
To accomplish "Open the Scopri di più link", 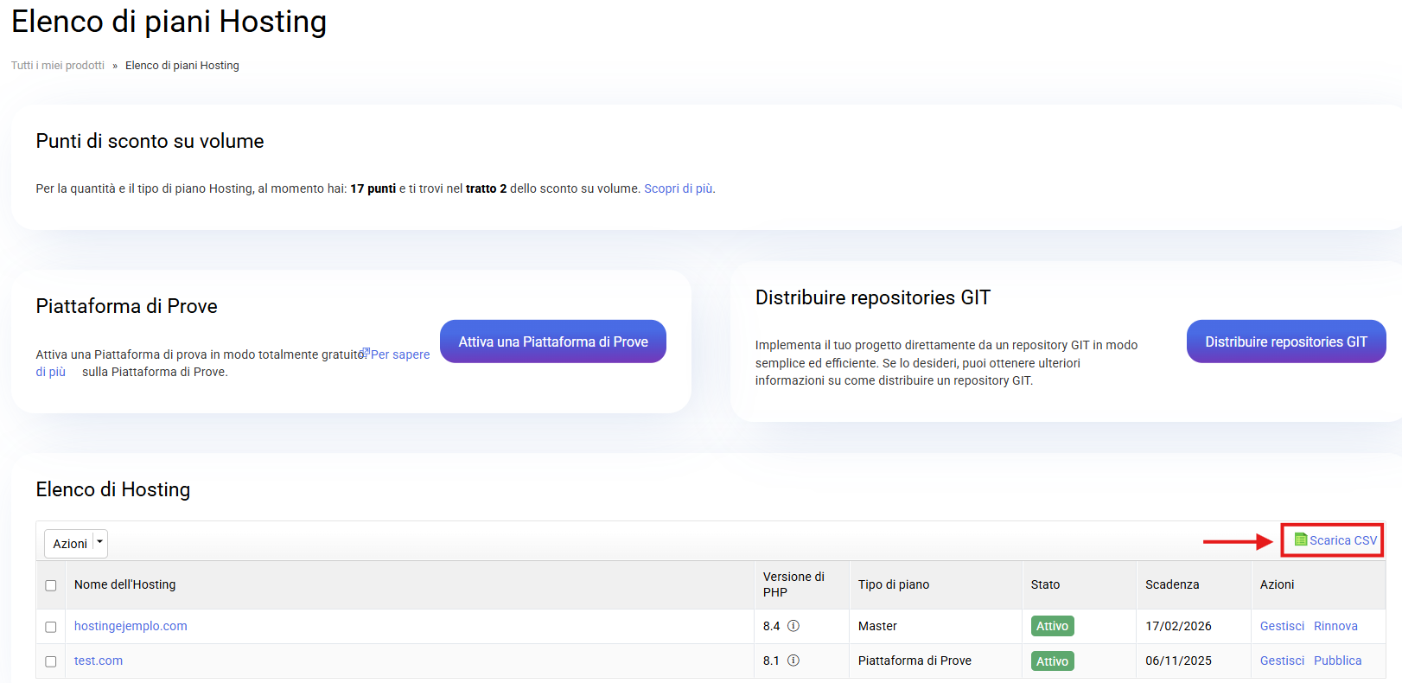I will coord(678,188).
